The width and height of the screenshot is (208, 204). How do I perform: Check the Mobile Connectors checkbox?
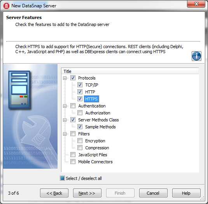tap(73, 162)
